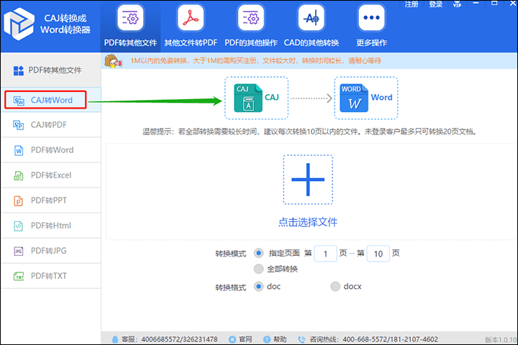518x345 pixels.
Task: Click the hotline phone icon
Action: pos(301,339)
